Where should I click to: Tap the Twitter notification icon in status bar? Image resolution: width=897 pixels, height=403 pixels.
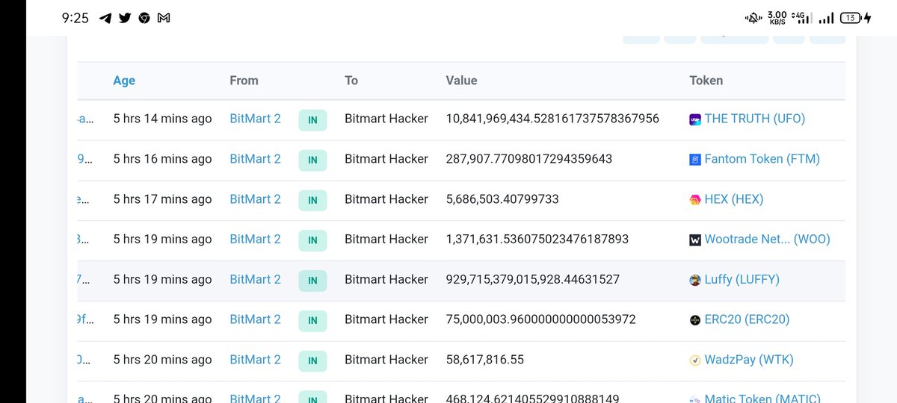coord(125,18)
